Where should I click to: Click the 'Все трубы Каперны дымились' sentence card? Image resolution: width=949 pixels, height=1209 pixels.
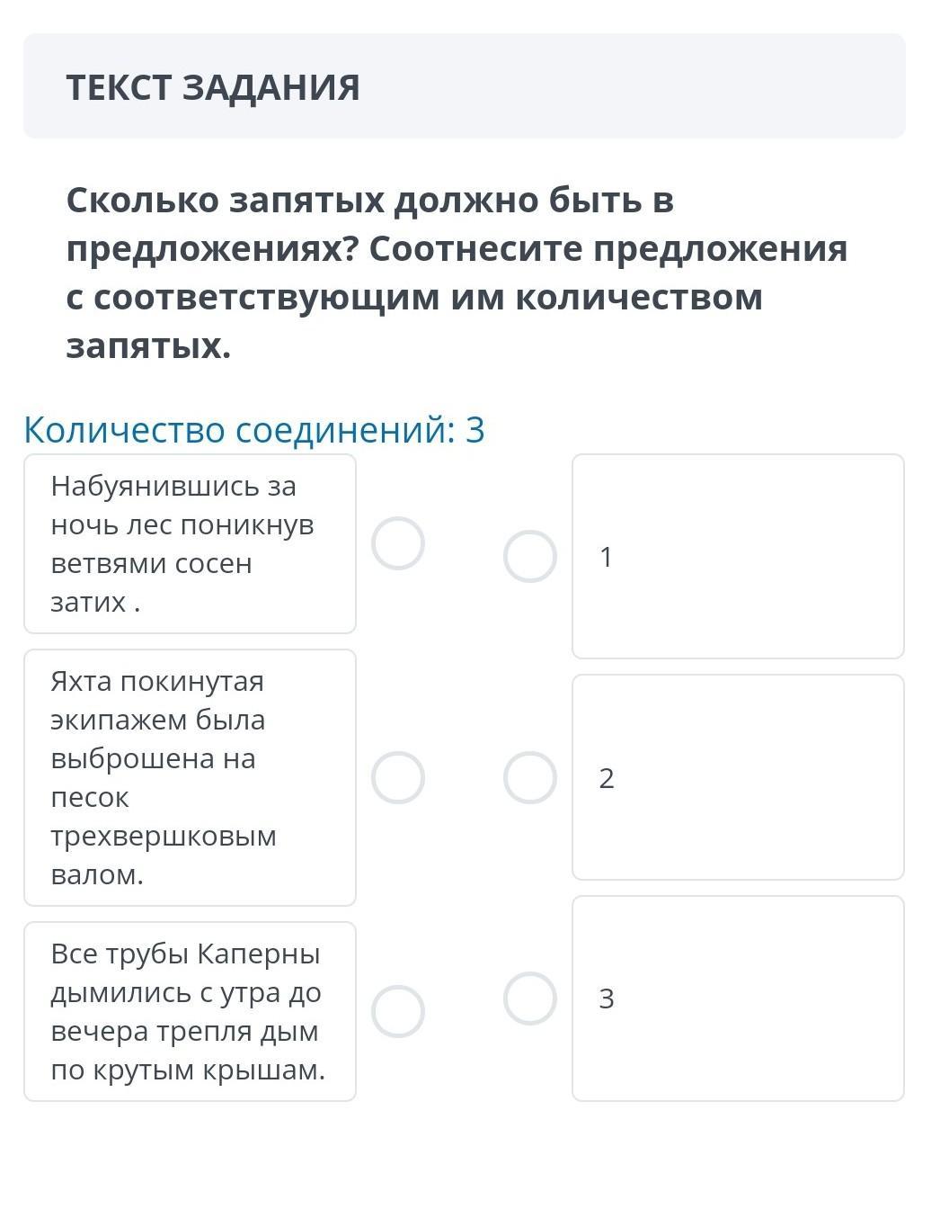(x=190, y=1011)
